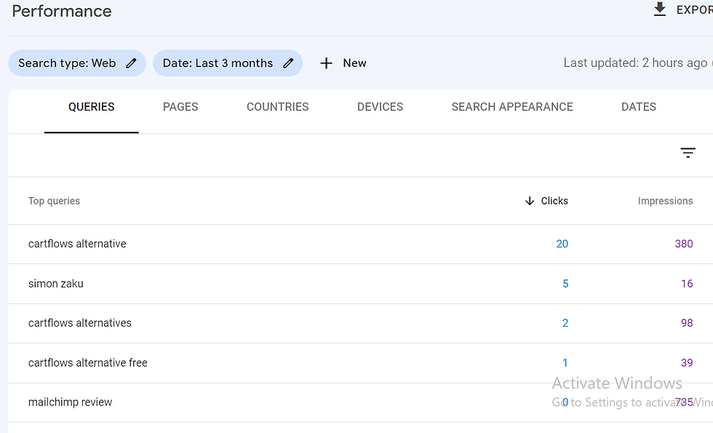Switch to the PAGES tab
713x433 pixels.
click(x=180, y=106)
